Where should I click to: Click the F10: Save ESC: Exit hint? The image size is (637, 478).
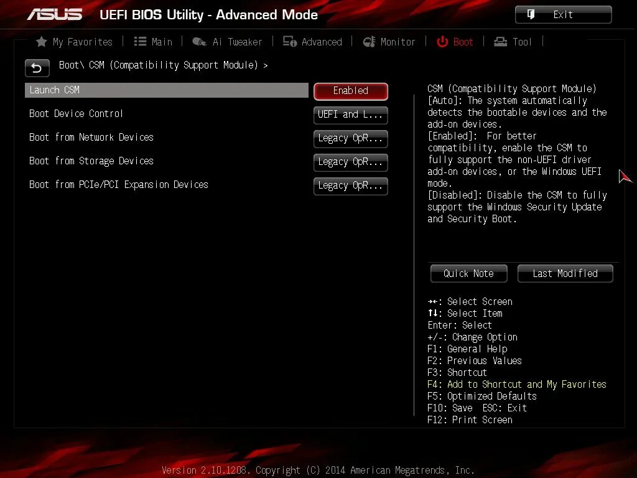pos(477,408)
